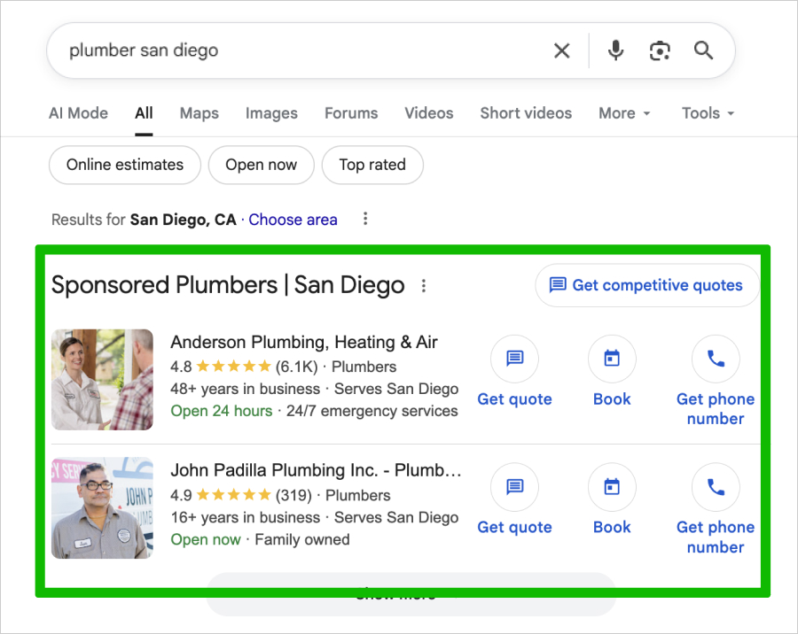Clear the search box with the X icon
The width and height of the screenshot is (798, 634).
click(561, 50)
